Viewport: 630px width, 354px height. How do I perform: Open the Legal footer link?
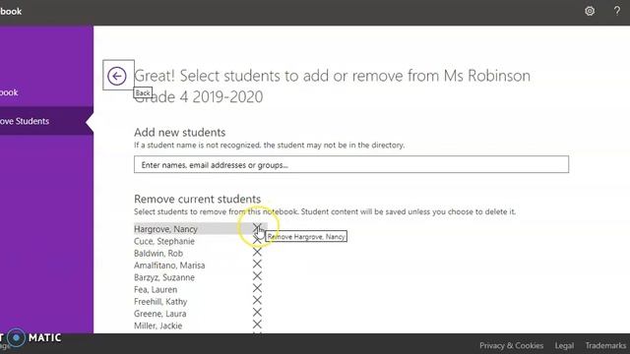coord(564,345)
